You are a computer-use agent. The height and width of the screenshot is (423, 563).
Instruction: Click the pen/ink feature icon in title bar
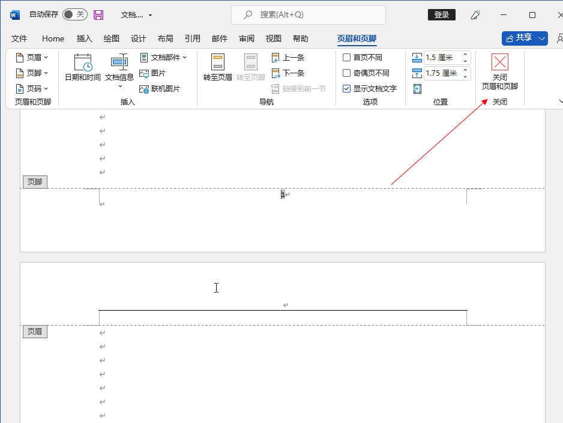pyautogui.click(x=475, y=15)
